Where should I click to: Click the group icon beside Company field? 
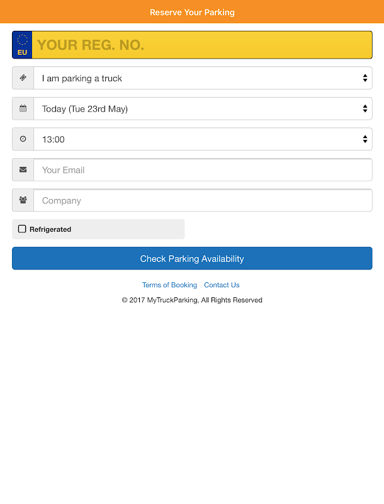pyautogui.click(x=23, y=200)
